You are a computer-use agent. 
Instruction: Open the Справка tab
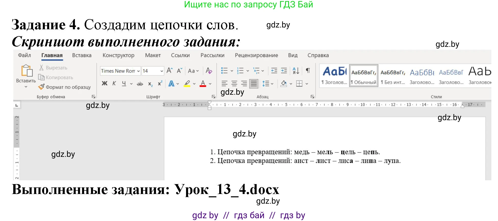click(318, 55)
